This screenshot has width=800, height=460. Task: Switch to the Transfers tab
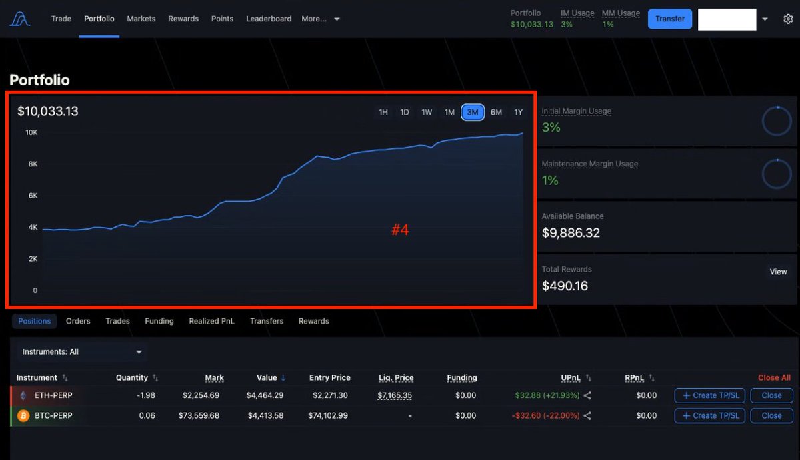[267, 321]
